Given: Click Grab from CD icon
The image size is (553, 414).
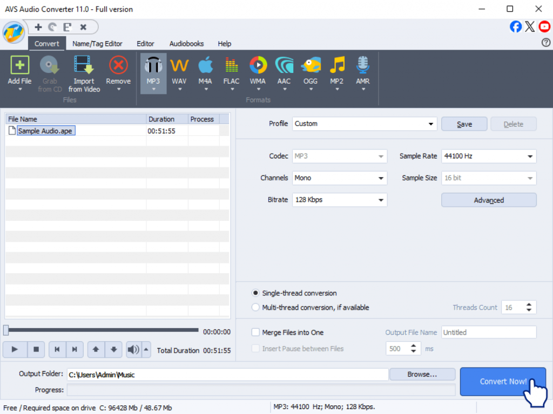Looking at the screenshot, I should [x=49, y=65].
